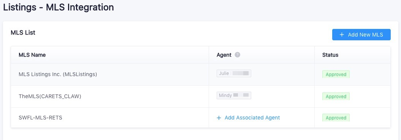Click Approved status badge for SWFL-MLS-RETS
The width and height of the screenshot is (401, 140).
point(336,118)
